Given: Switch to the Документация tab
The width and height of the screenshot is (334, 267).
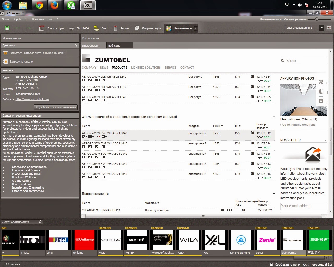Looking at the screenshot, I should click(148, 28).
